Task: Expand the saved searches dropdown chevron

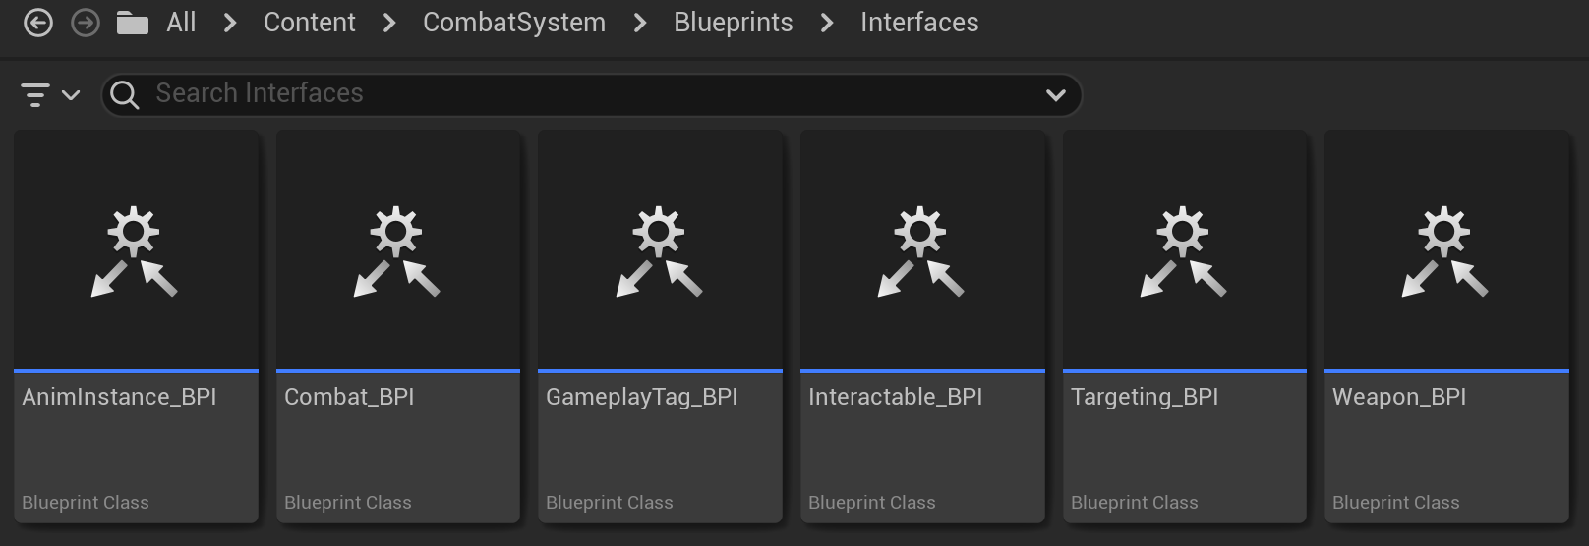Action: click(1056, 95)
